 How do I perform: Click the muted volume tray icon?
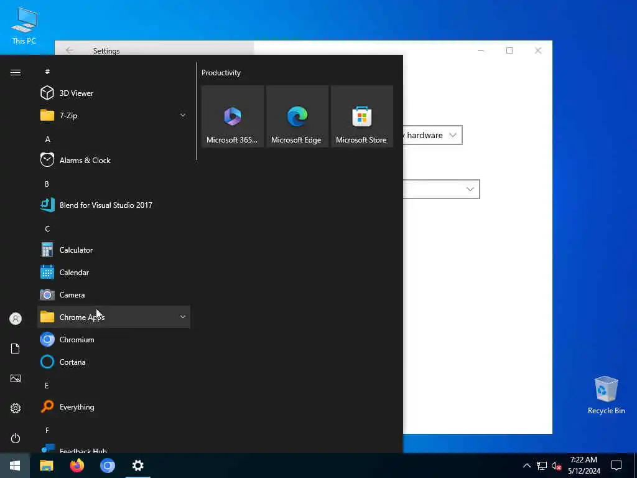point(556,466)
